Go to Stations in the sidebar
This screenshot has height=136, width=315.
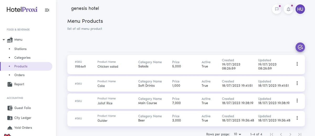pyautogui.click(x=20, y=49)
